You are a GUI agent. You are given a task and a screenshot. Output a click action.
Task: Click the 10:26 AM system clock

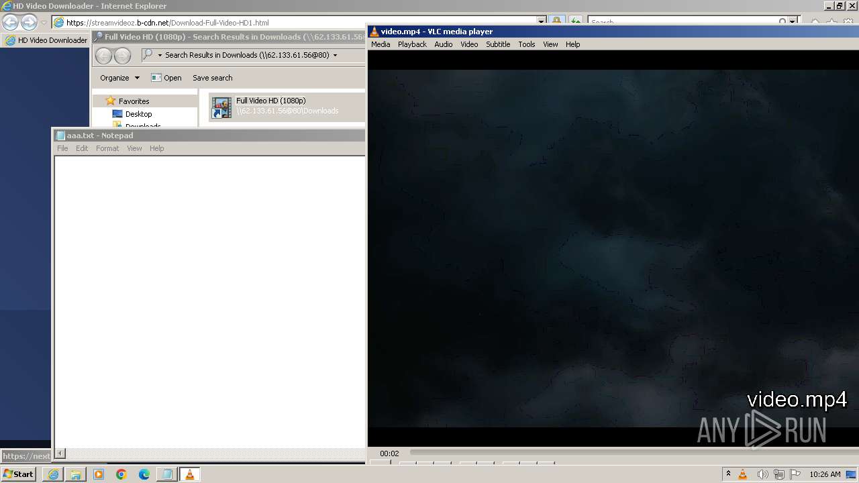pos(825,474)
